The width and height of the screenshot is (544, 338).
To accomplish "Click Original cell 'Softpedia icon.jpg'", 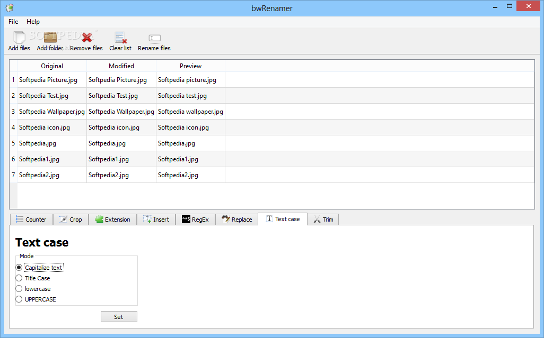I will (52, 127).
